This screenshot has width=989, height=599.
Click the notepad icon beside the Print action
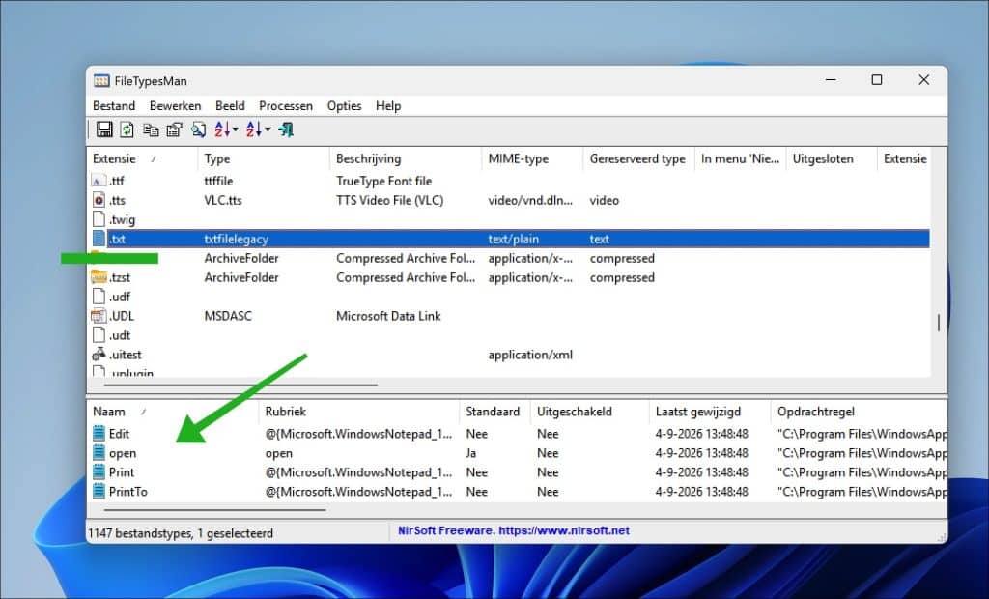[99, 472]
